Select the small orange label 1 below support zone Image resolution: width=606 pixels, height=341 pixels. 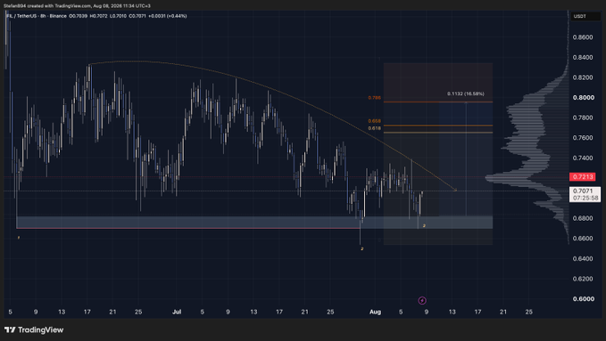point(18,238)
